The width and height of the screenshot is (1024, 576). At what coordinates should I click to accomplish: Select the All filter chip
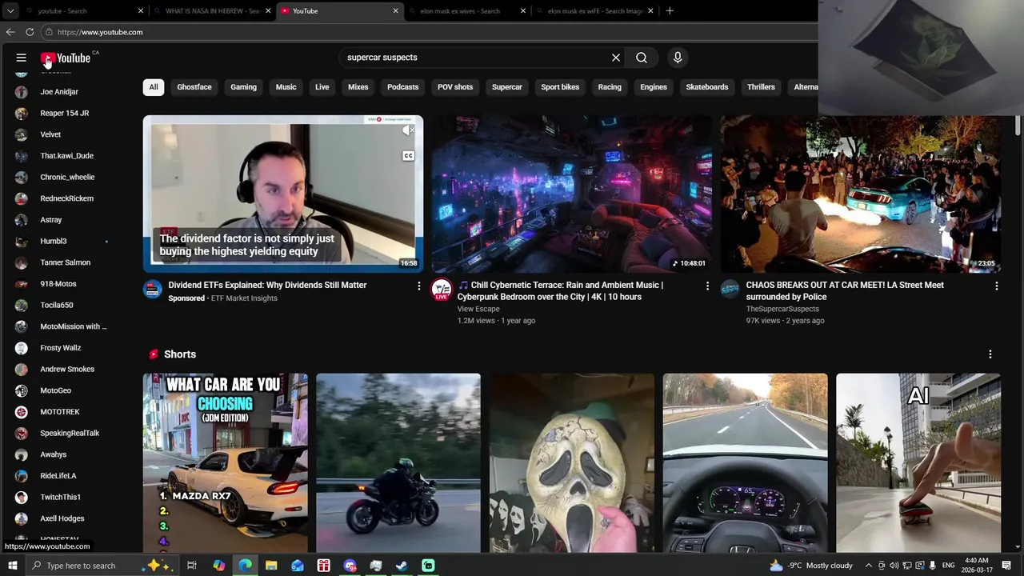click(x=154, y=87)
